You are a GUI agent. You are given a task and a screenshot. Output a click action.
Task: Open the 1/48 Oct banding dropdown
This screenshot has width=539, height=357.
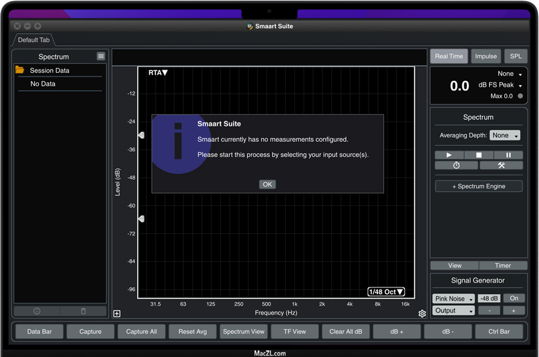[x=386, y=292]
